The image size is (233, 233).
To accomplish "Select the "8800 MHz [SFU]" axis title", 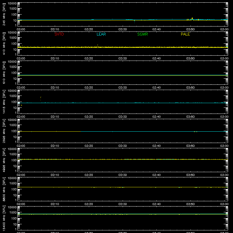I will 4,189.
